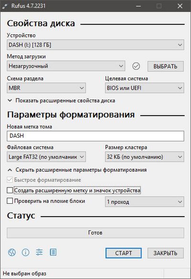This screenshot has width=191, height=279.
Task: Click the Статус heading
Action: (21, 216)
